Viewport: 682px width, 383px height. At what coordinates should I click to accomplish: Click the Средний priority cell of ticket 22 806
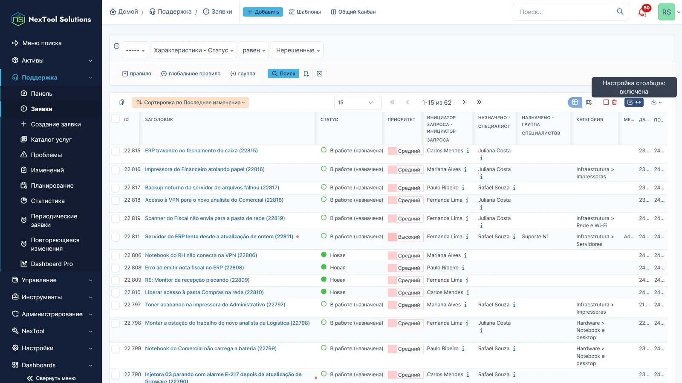[405, 256]
